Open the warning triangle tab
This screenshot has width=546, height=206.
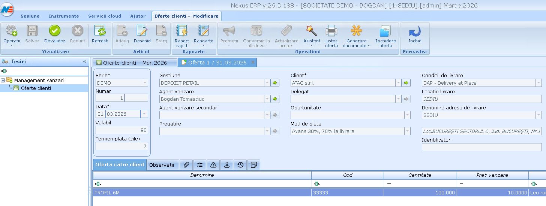[213, 165]
